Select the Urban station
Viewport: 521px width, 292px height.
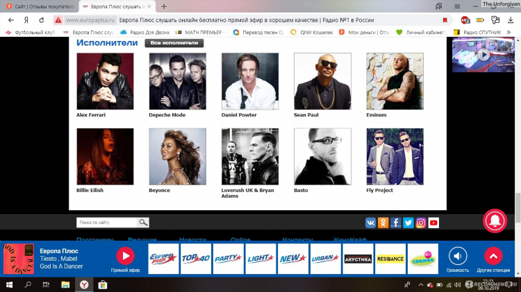click(325, 259)
